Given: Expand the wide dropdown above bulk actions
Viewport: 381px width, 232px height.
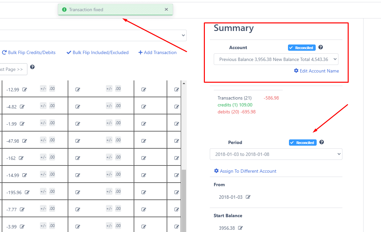Looking at the screenshot, I should click(x=92, y=36).
